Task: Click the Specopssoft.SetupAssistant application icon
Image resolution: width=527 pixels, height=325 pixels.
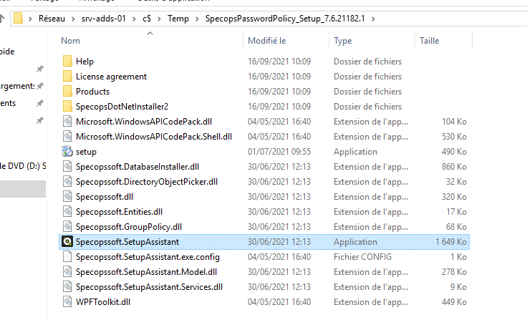Action: coord(67,242)
